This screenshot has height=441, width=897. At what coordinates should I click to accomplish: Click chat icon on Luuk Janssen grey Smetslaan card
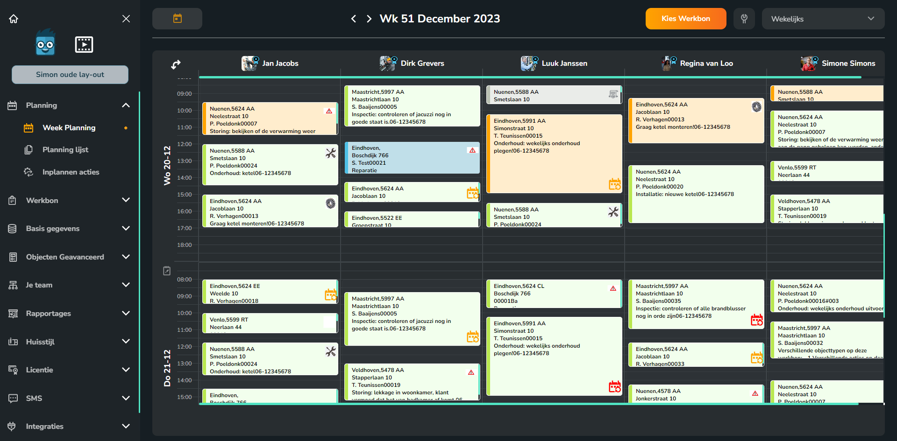click(613, 94)
